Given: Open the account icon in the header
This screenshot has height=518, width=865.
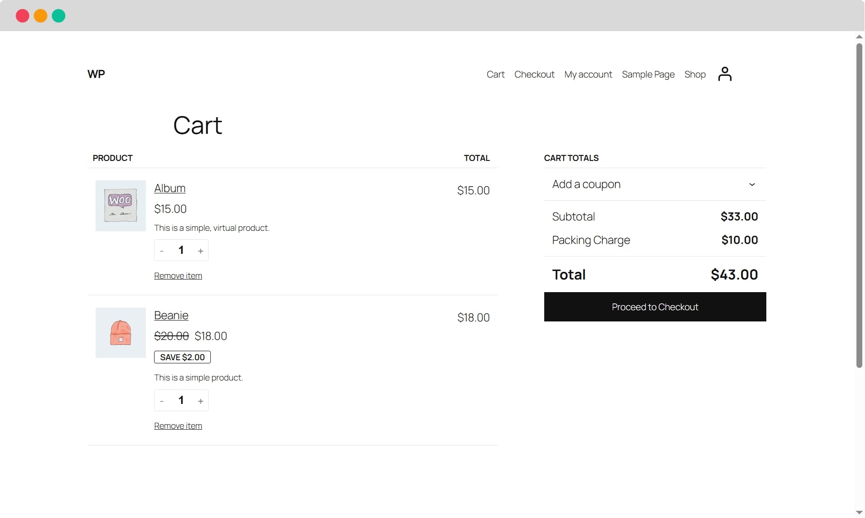Looking at the screenshot, I should coord(724,74).
